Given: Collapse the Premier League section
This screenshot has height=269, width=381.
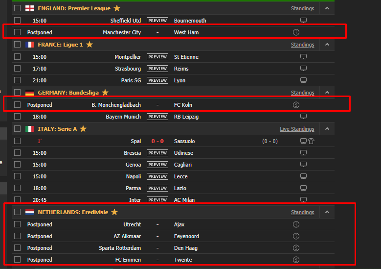Looking at the screenshot, I should [x=327, y=8].
